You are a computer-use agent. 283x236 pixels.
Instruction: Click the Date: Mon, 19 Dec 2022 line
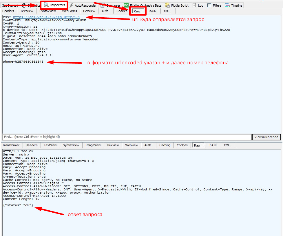(39, 158)
